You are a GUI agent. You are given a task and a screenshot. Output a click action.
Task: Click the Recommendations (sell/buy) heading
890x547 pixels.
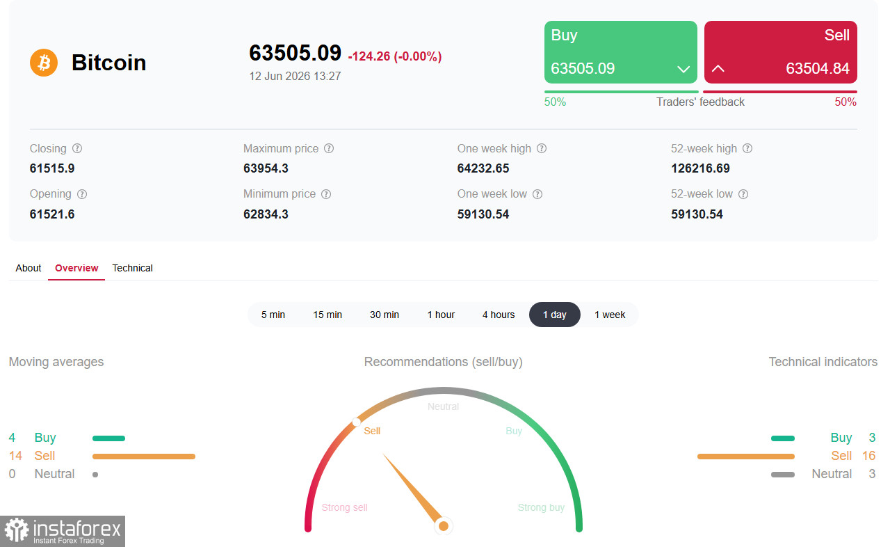(444, 362)
